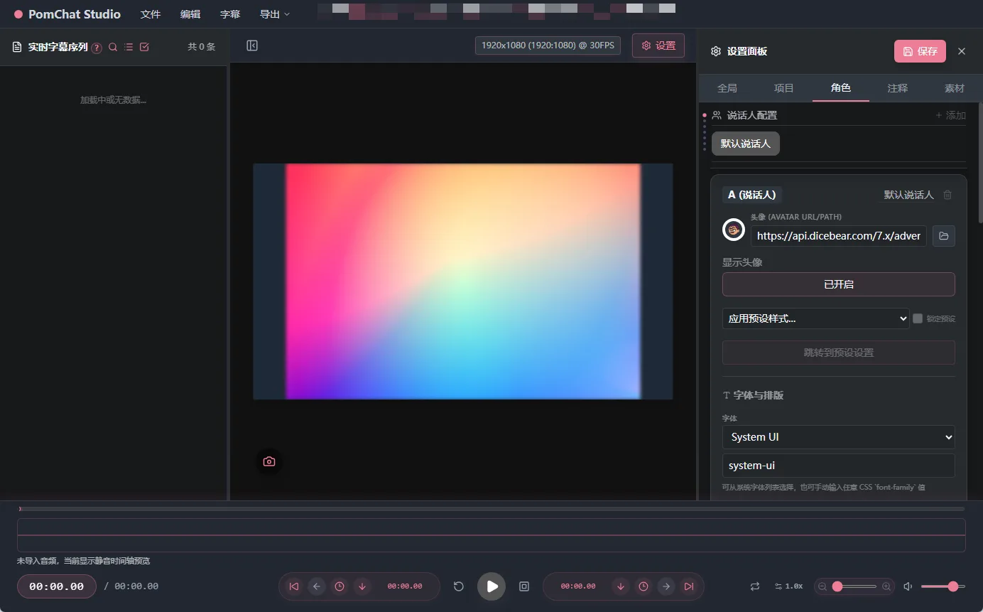Collapse the left subtitle panel with the sidebar icon
Viewport: 983px width, 612px height.
252,45
